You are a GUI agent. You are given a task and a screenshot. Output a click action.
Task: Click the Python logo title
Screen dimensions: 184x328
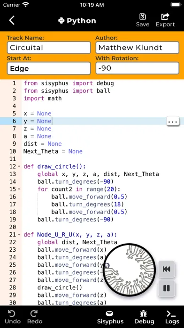[77, 21]
